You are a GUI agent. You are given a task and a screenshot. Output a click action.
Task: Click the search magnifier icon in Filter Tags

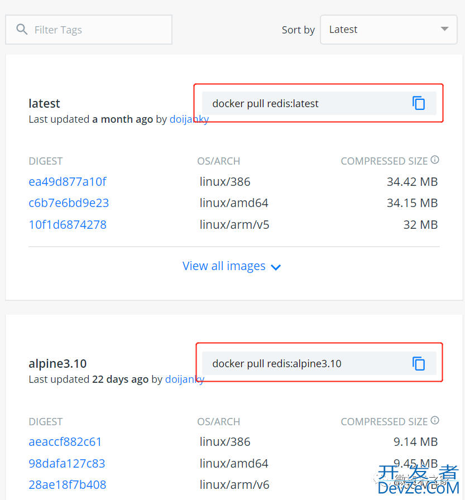point(22,30)
